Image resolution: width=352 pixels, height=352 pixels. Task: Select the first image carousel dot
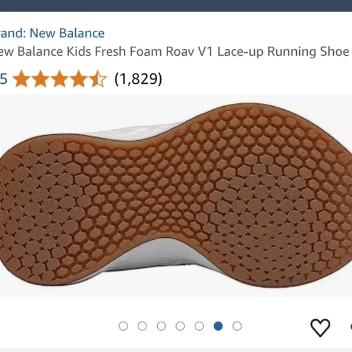coord(123,326)
